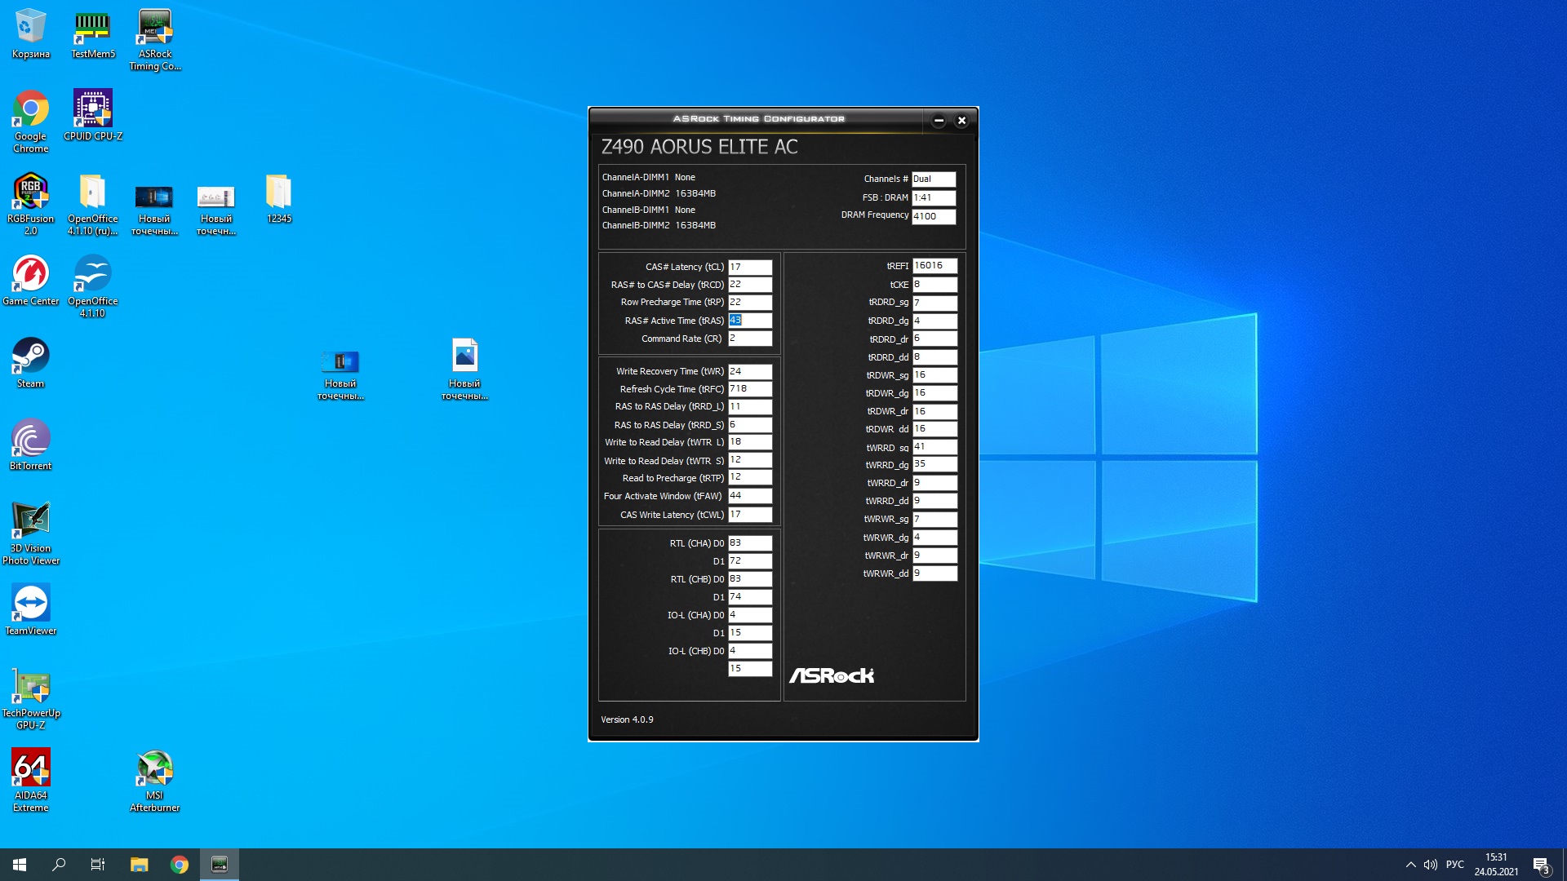Open TestMem5 desktop shortcut
The height and width of the screenshot is (881, 1567).
(92, 33)
